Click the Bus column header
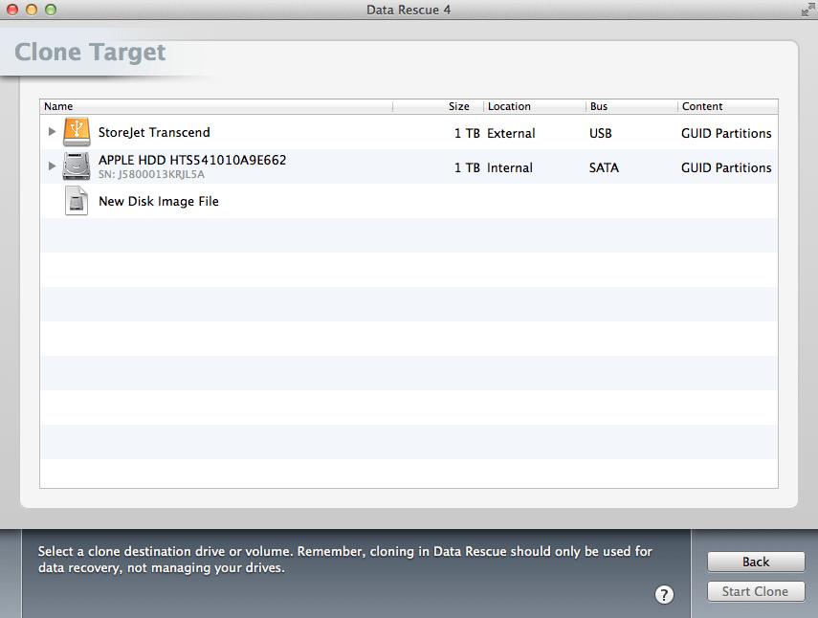The width and height of the screenshot is (818, 618). [x=601, y=106]
